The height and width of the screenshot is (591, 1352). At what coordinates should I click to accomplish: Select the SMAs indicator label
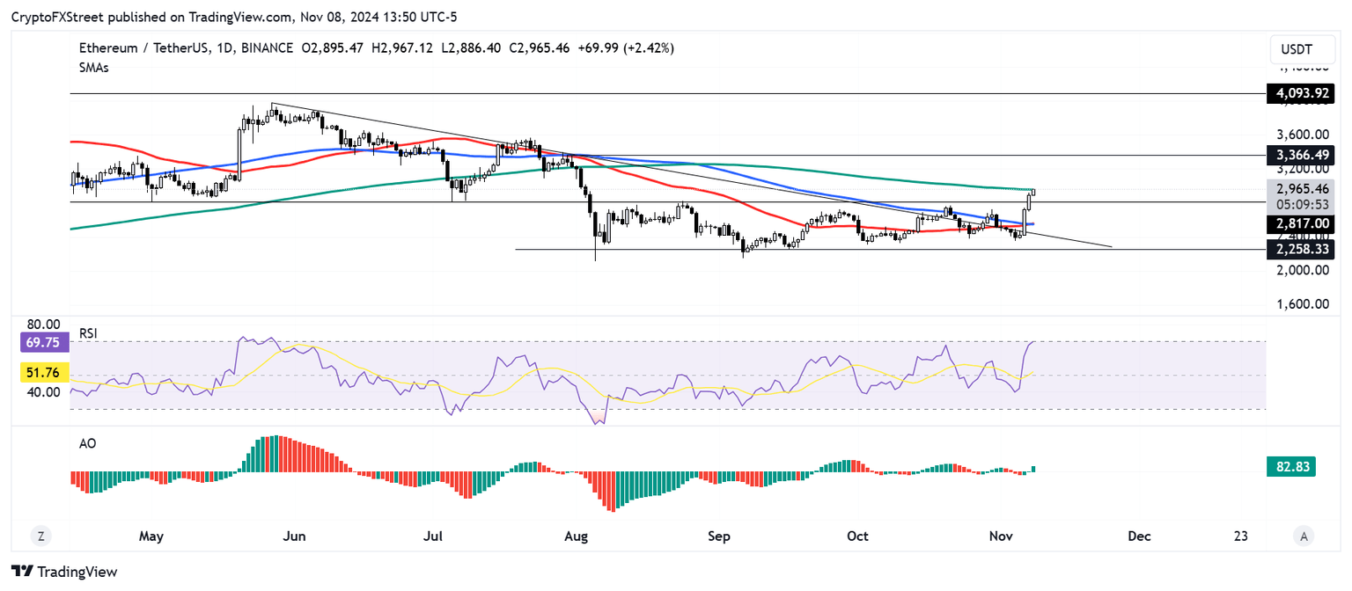93,67
